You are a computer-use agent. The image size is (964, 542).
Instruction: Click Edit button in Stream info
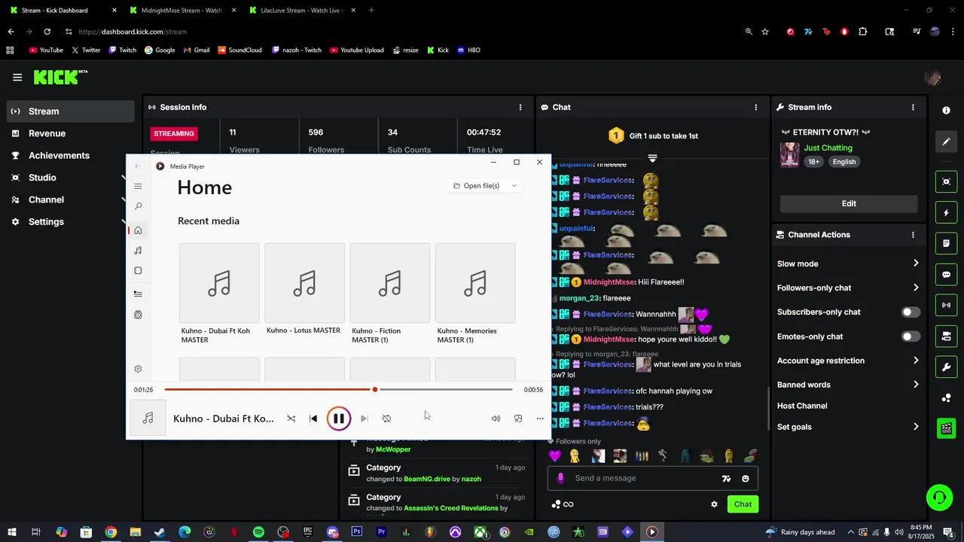(849, 203)
